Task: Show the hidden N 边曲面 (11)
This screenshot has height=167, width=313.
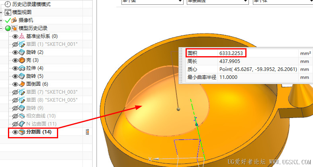Action: click(15, 124)
